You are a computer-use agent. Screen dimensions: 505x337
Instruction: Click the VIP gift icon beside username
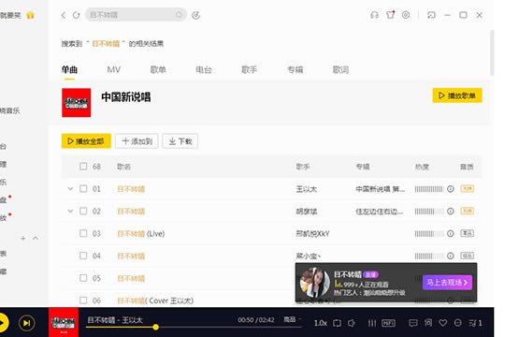(x=30, y=15)
